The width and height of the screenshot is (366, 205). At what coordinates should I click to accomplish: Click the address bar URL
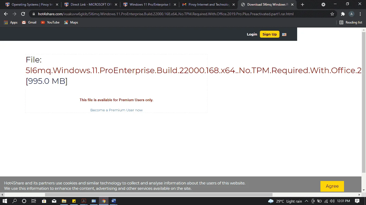(x=166, y=14)
